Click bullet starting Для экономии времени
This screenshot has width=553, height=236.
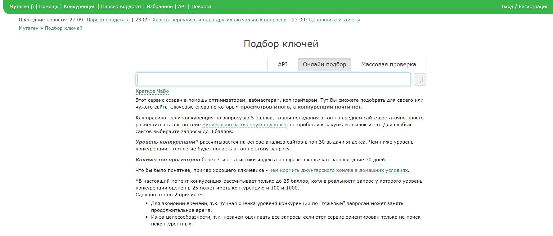(x=277, y=207)
